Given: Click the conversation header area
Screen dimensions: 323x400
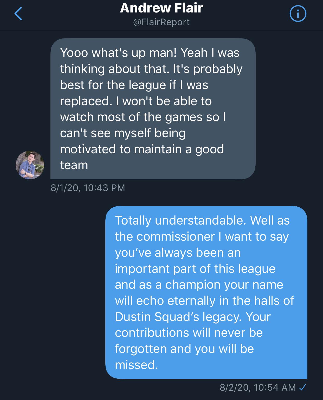Looking at the screenshot, I should coord(161,14).
